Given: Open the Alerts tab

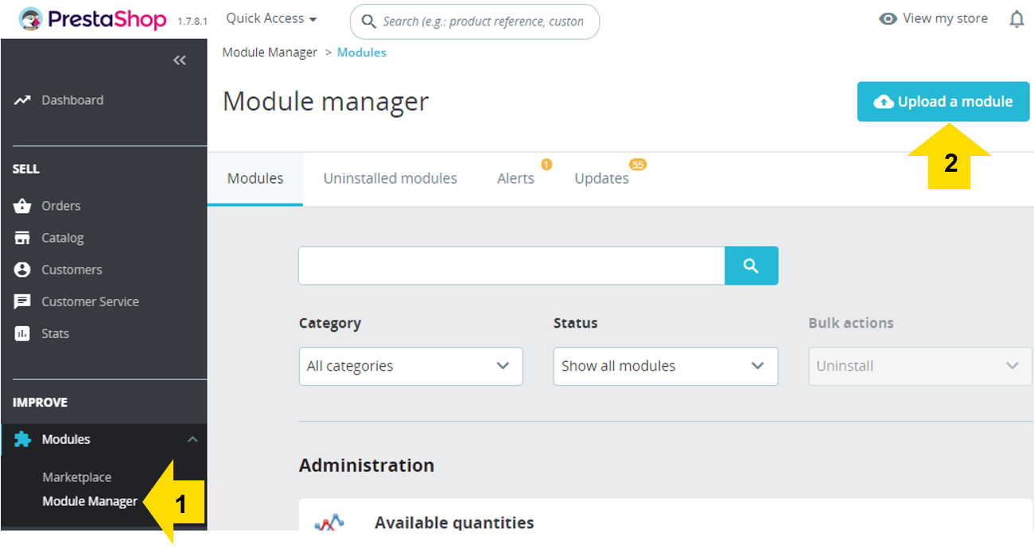Looking at the screenshot, I should (515, 178).
